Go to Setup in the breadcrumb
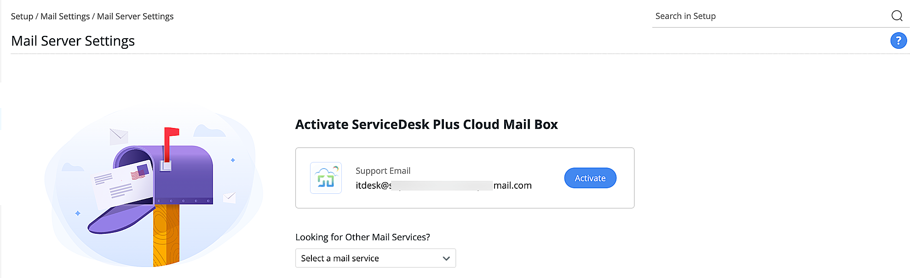920x278 pixels. point(22,17)
